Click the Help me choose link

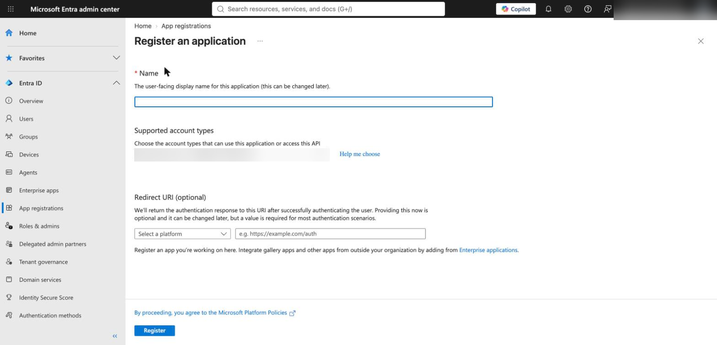point(360,154)
